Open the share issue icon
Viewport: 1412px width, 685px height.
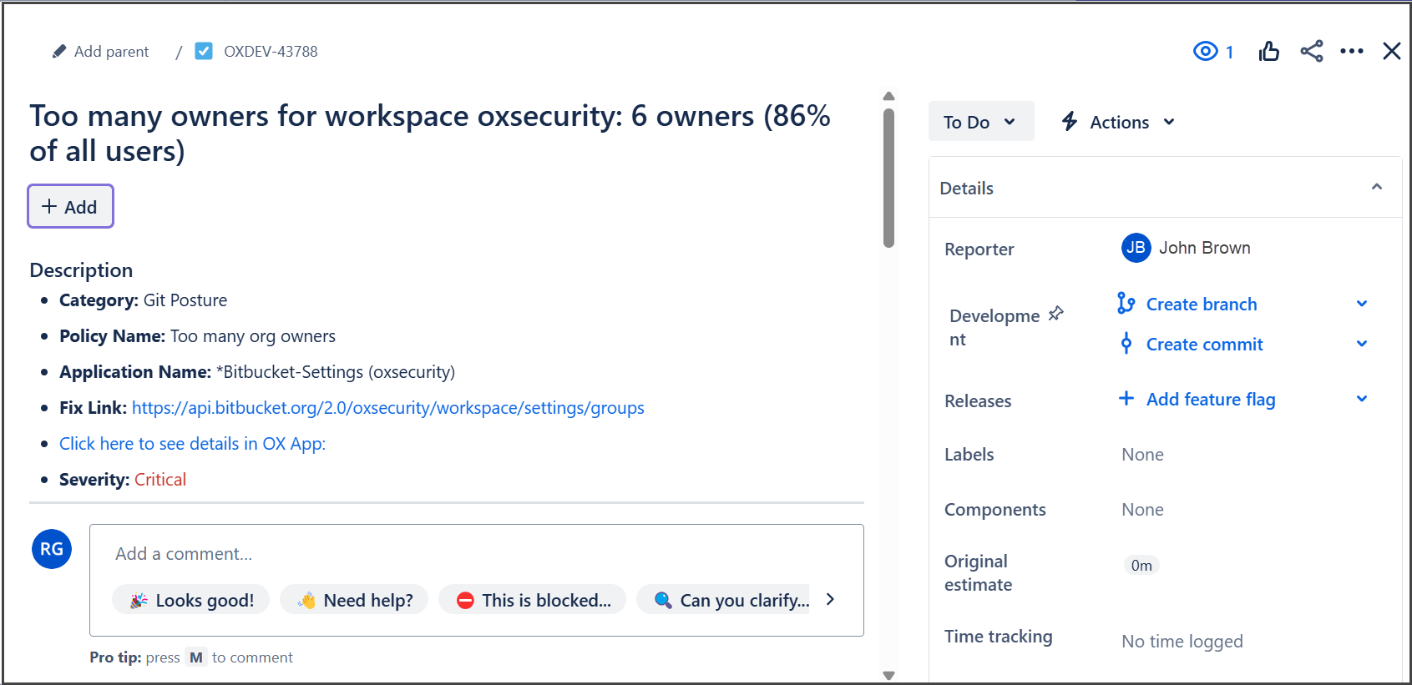pos(1311,52)
